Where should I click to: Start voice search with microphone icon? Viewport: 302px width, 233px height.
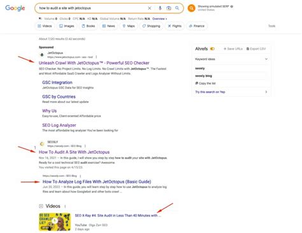point(160,8)
